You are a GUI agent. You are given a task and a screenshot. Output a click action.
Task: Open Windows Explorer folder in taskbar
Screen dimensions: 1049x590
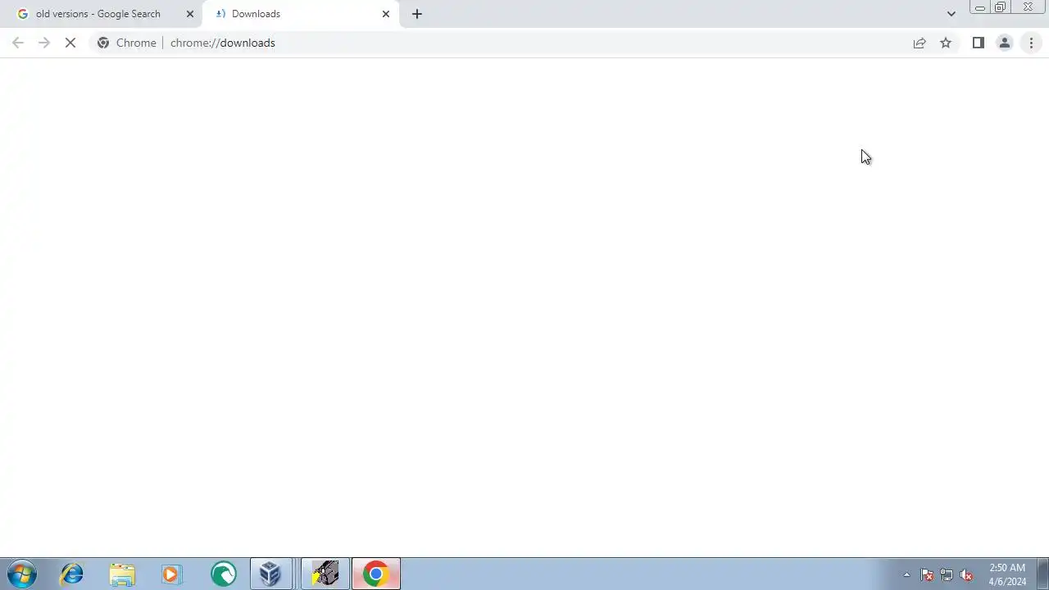pyautogui.click(x=121, y=574)
